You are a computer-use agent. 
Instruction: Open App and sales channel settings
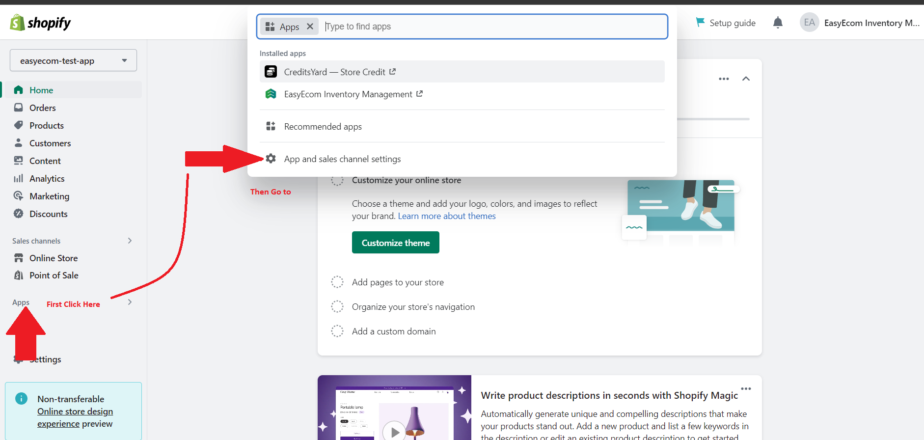(x=462, y=159)
